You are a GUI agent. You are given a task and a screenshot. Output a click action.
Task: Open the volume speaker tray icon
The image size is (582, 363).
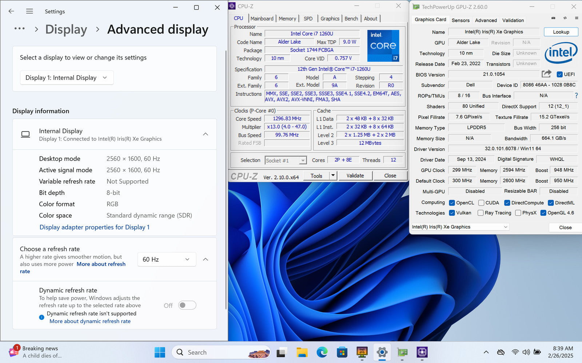526,352
